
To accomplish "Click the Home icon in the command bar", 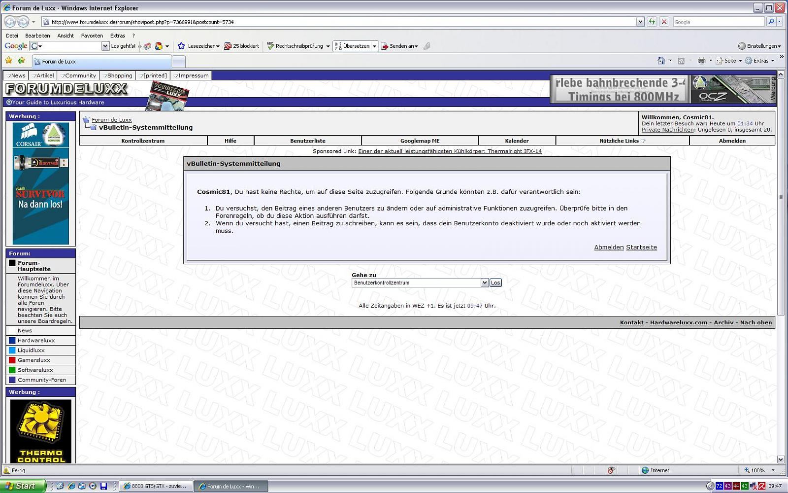I will pos(661,61).
